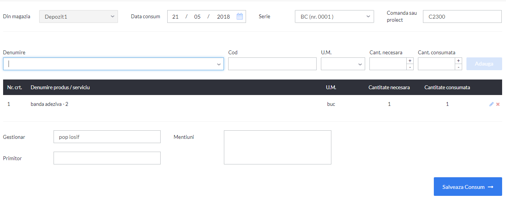Click the Mentiuni text area
The image size is (506, 204).
point(277,147)
